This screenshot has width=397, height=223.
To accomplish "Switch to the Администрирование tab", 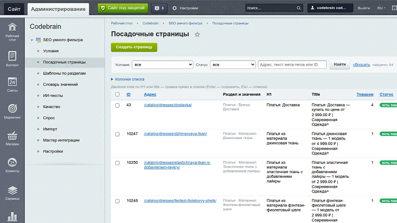I will tap(58, 9).
